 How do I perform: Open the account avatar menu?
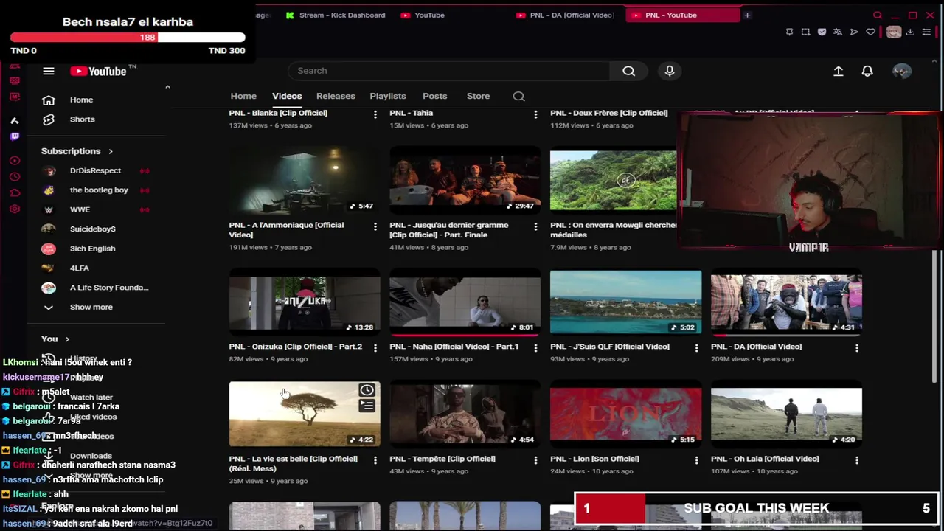901,71
